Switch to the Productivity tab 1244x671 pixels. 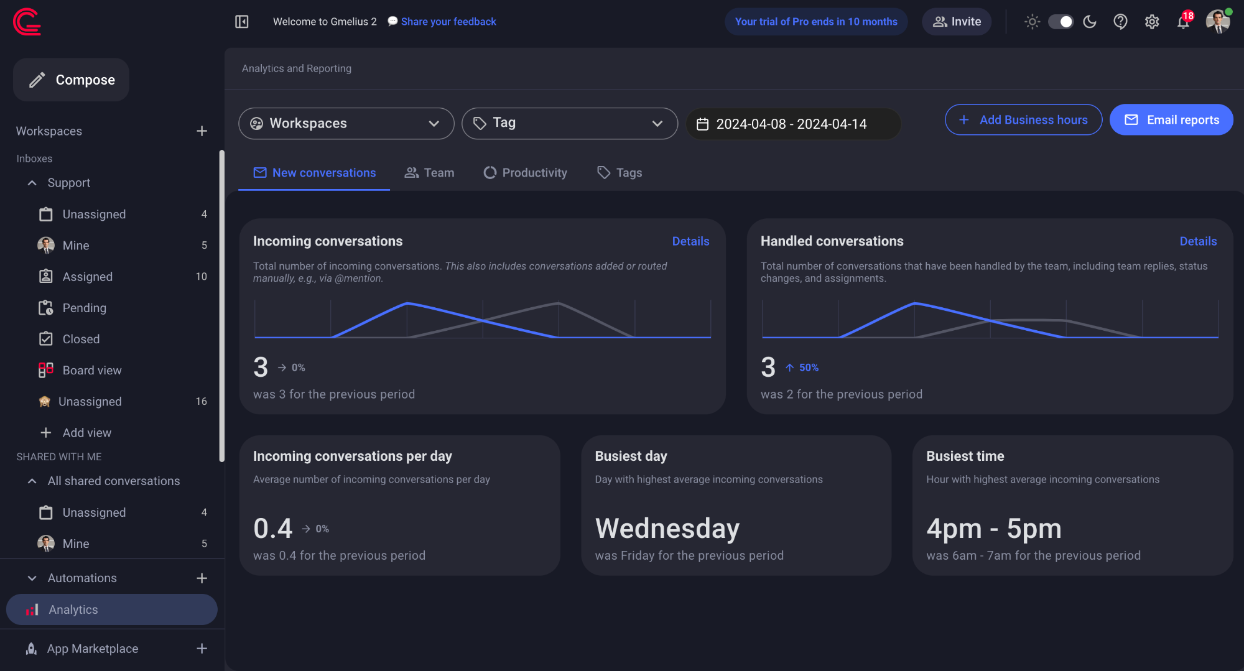pos(525,172)
